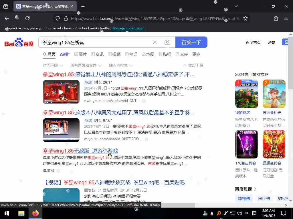Switch to the 资讯 tab
The image size is (293, 219).
pos(97,54)
